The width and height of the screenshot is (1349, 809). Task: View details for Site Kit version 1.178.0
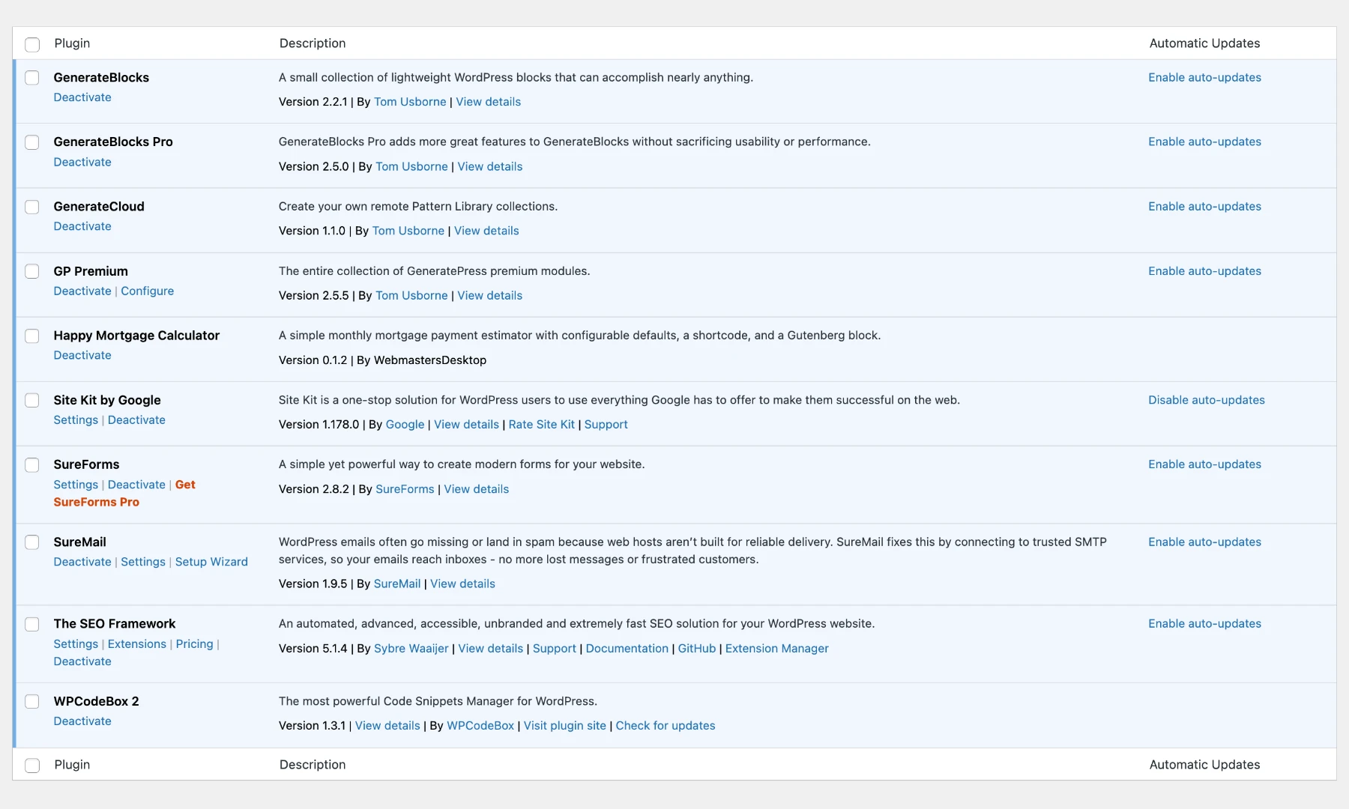coord(466,425)
